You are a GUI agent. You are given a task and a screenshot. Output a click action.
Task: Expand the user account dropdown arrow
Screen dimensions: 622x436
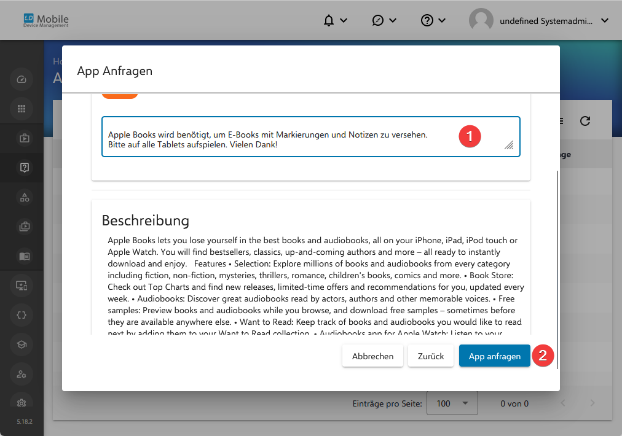[605, 20]
